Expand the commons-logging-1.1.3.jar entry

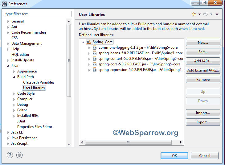click(x=89, y=48)
